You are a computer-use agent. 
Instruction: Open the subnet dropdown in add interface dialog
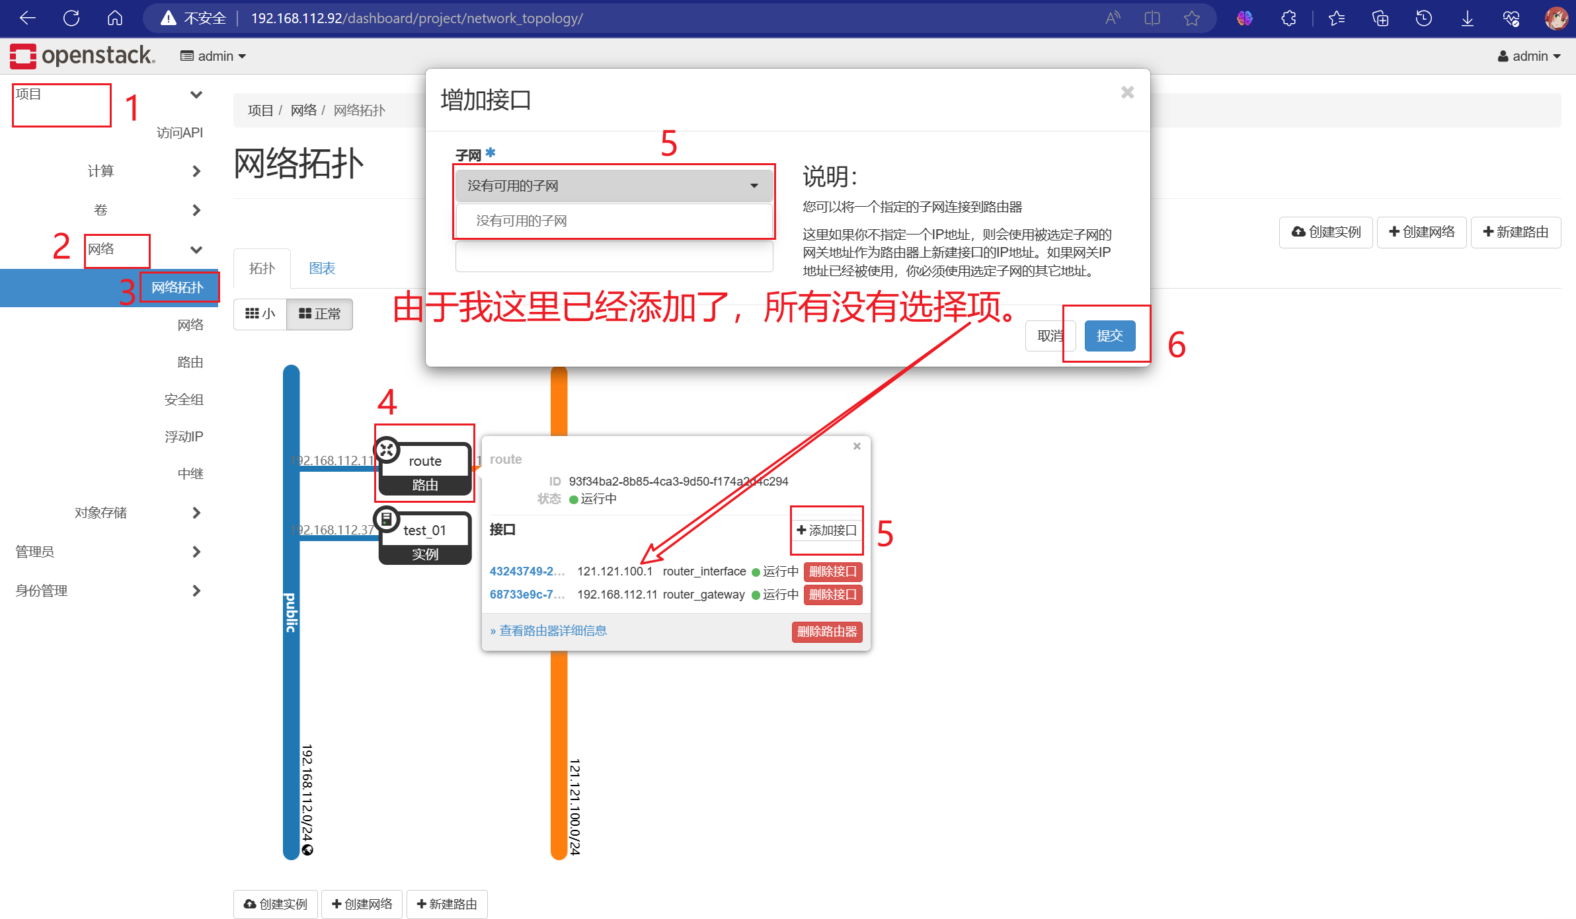pos(613,186)
